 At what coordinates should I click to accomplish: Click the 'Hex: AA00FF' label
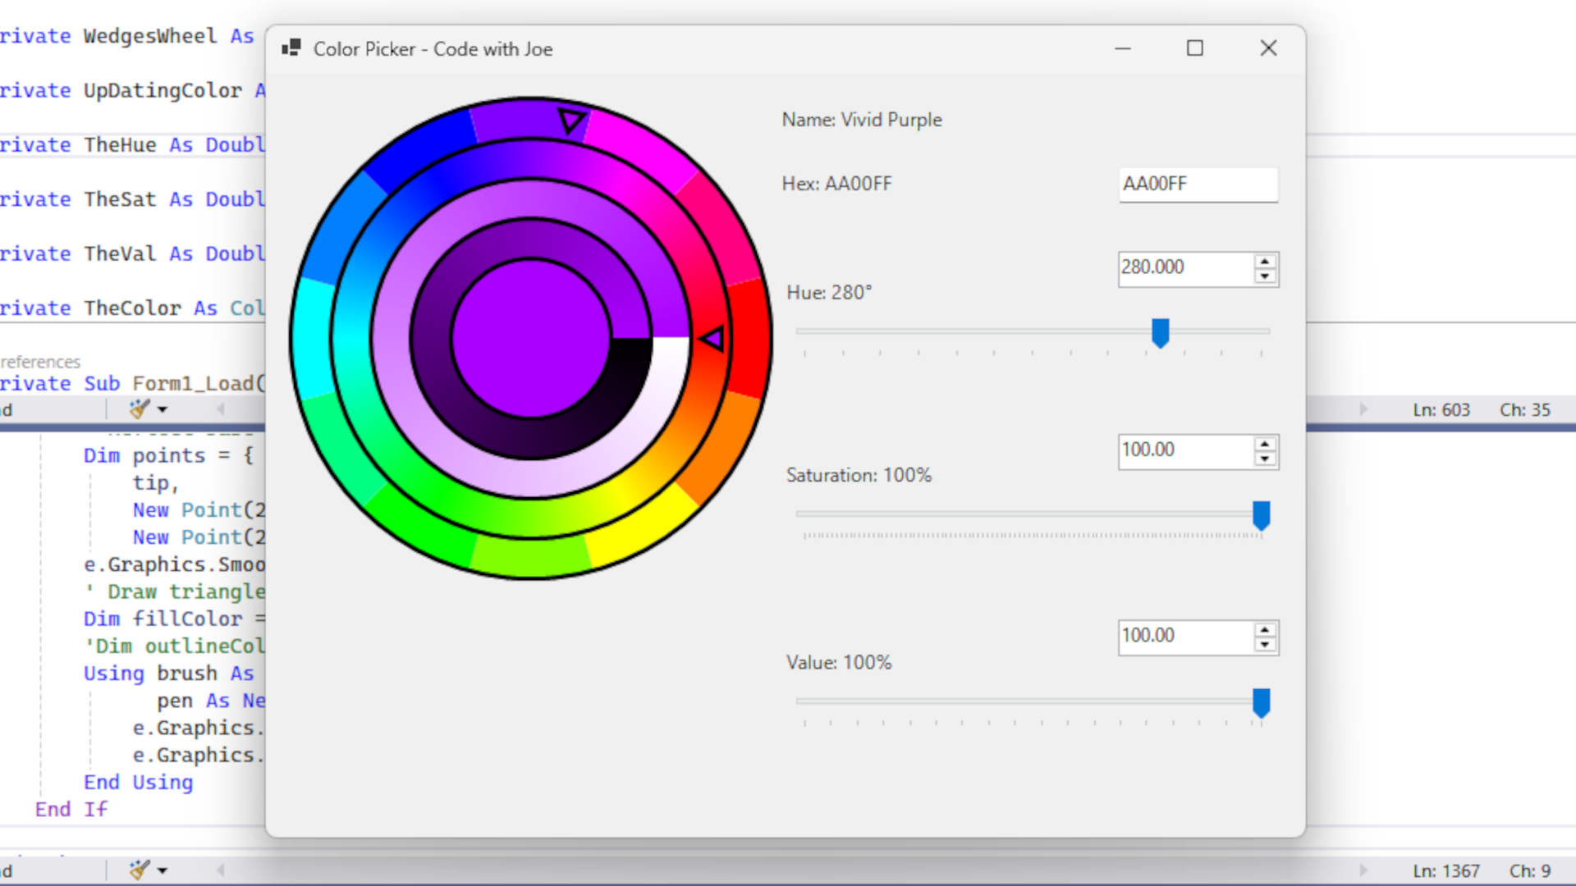point(836,184)
